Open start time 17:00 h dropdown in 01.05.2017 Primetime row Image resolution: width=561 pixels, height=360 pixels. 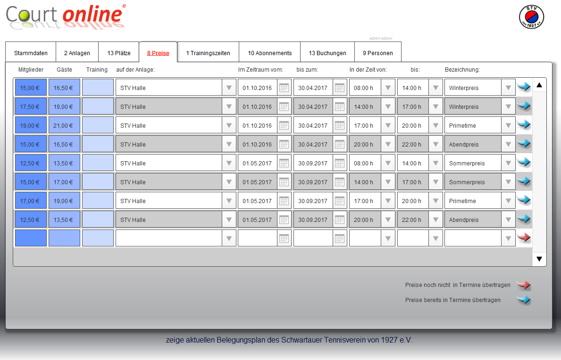(x=388, y=201)
